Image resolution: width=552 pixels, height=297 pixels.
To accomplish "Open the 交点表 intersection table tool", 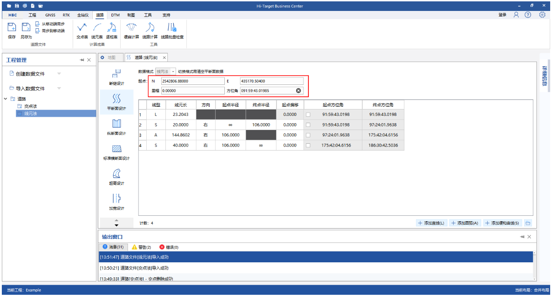I will pos(82,31).
